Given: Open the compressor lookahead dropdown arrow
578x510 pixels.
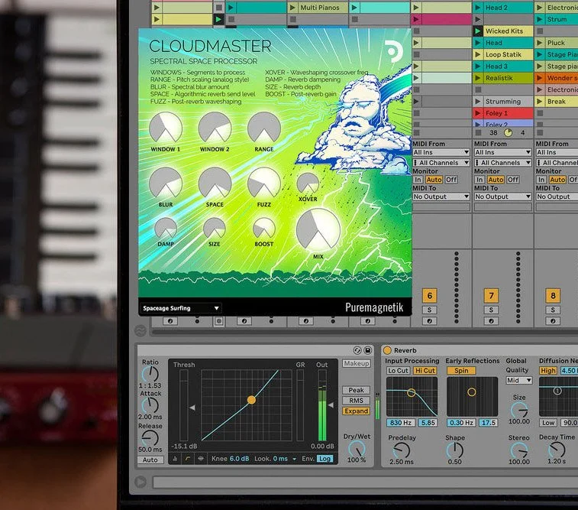Looking at the screenshot, I should 294,459.
